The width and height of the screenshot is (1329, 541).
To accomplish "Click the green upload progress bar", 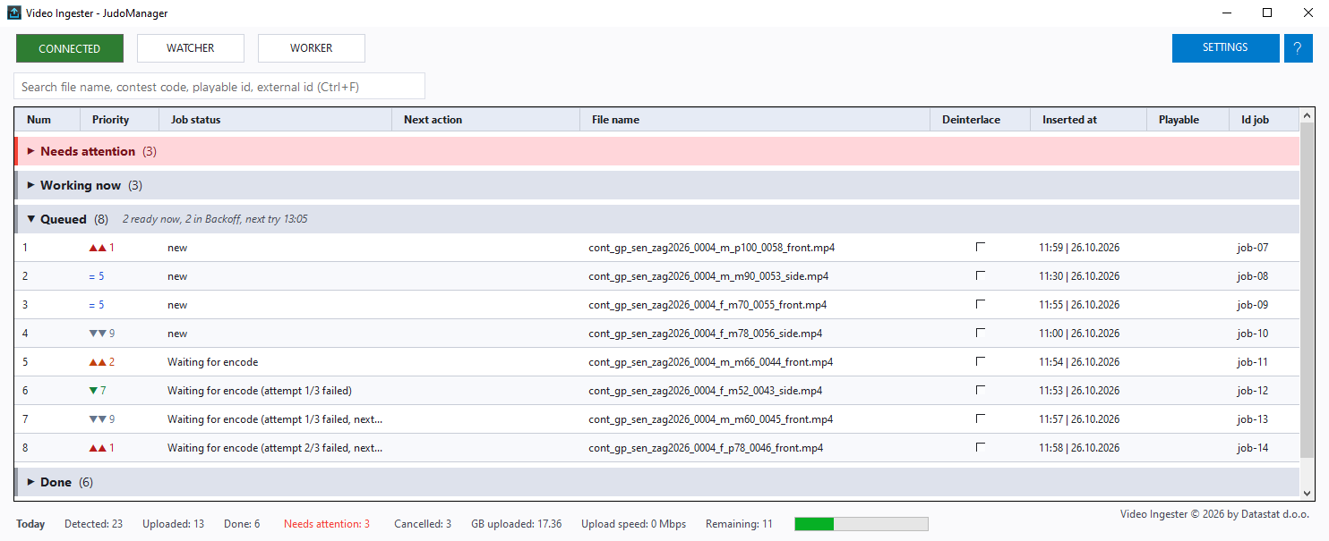I will coord(862,524).
